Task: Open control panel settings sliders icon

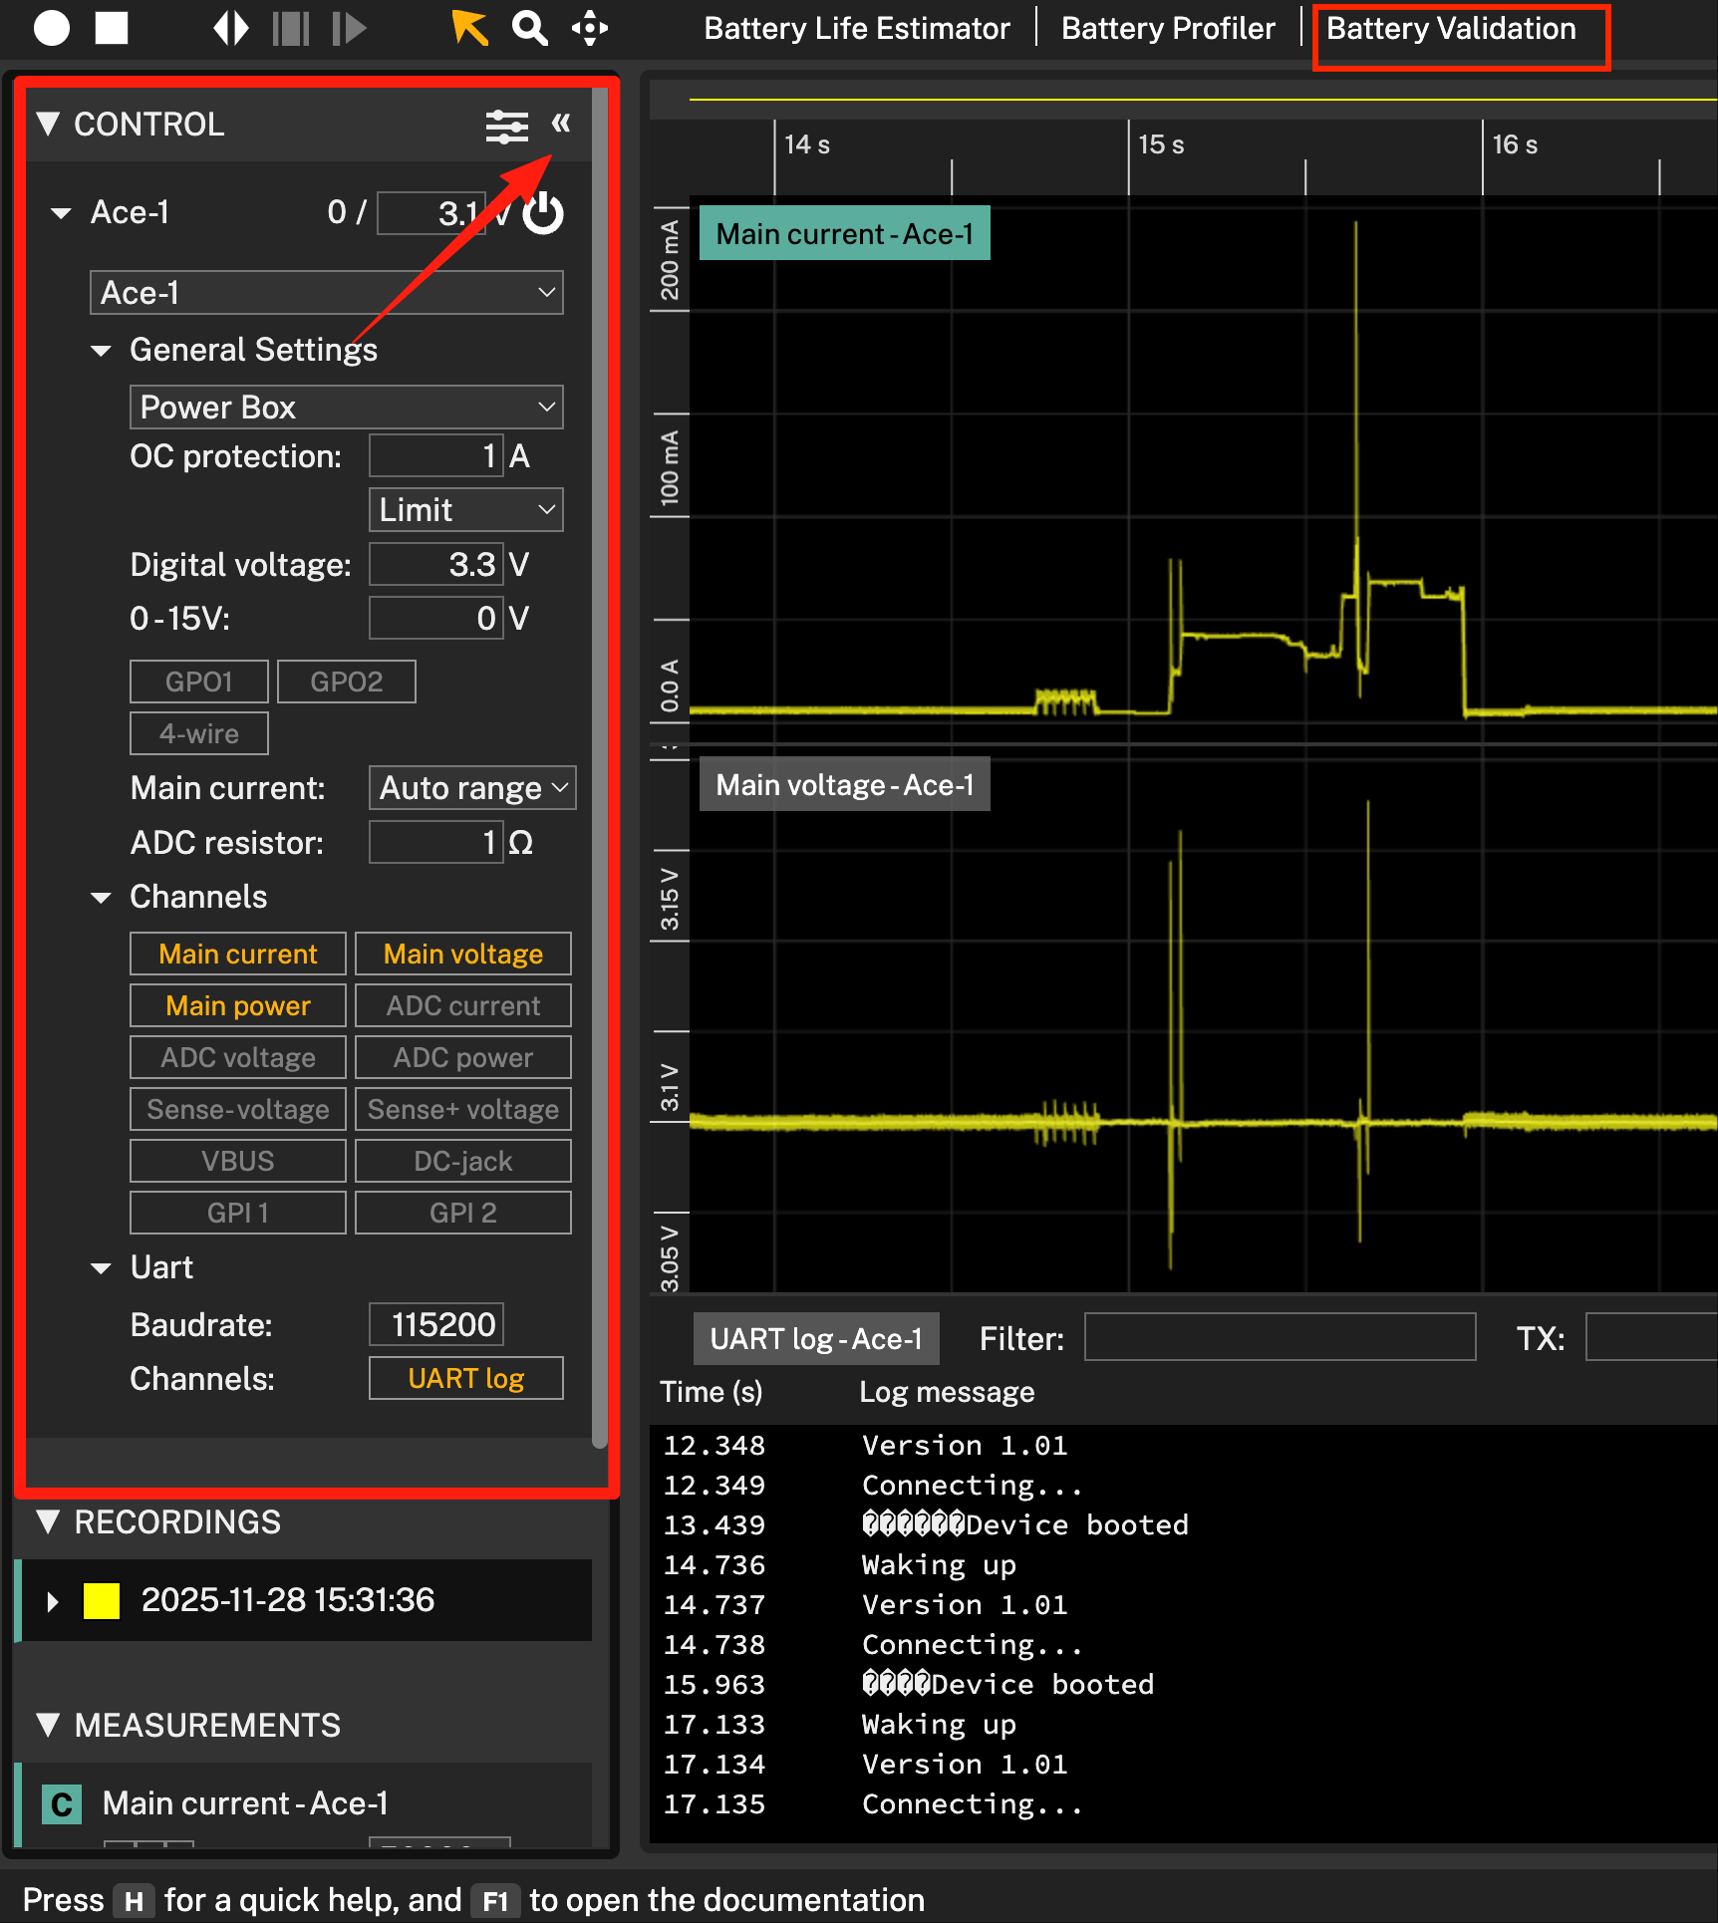Action: click(x=506, y=126)
